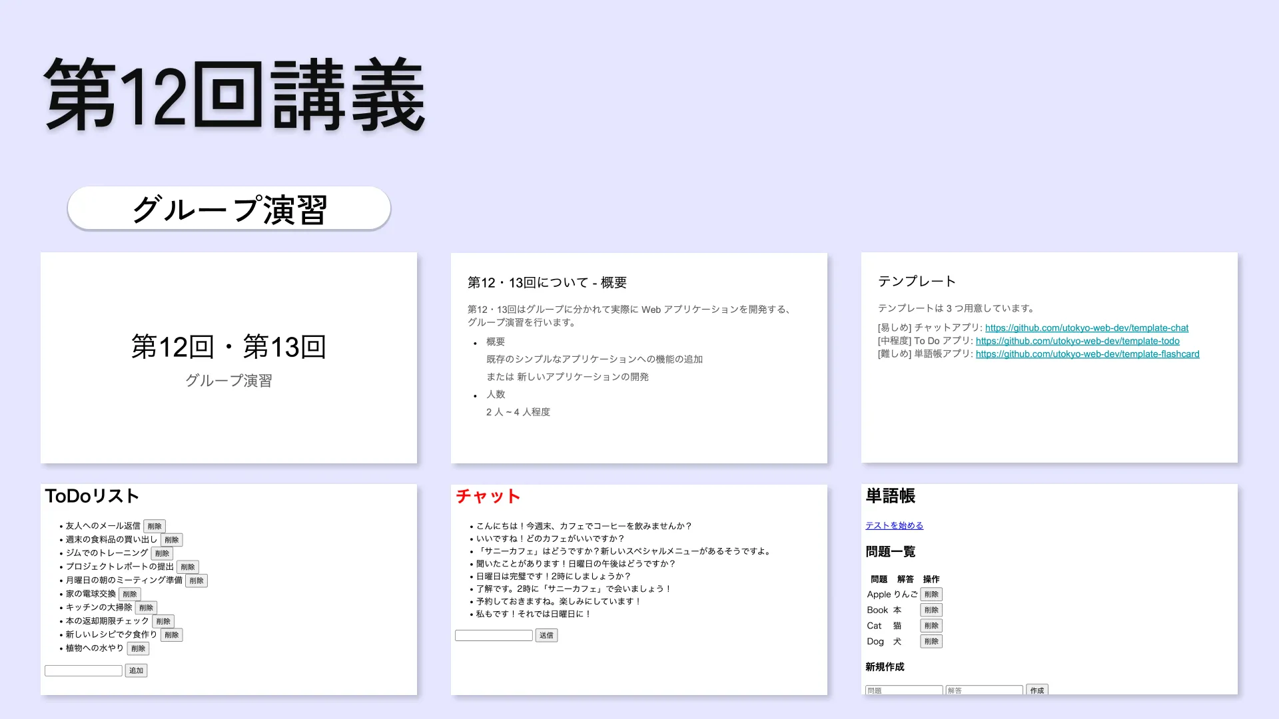Remove 植物への水やり from the list
The height and width of the screenshot is (719, 1279).
point(137,648)
